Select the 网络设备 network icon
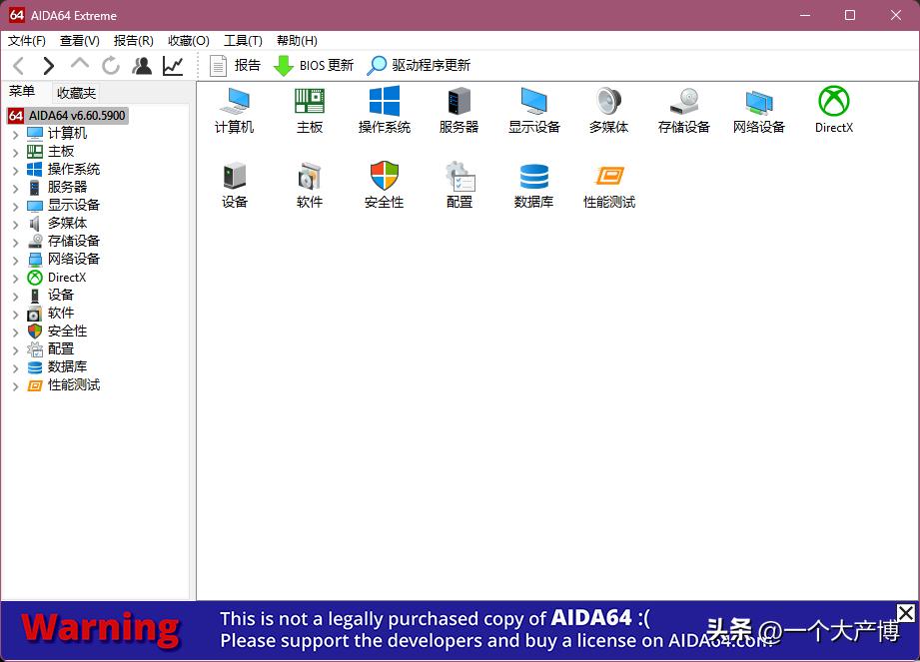 point(758,110)
